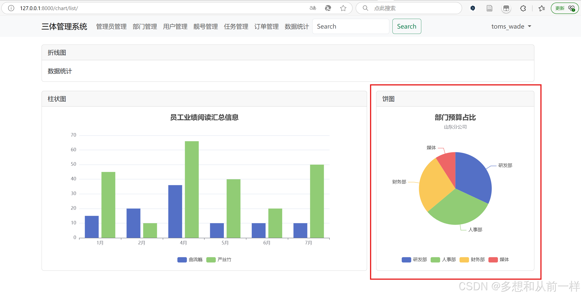
Task: Open the favorites list icon
Action: coord(542,8)
